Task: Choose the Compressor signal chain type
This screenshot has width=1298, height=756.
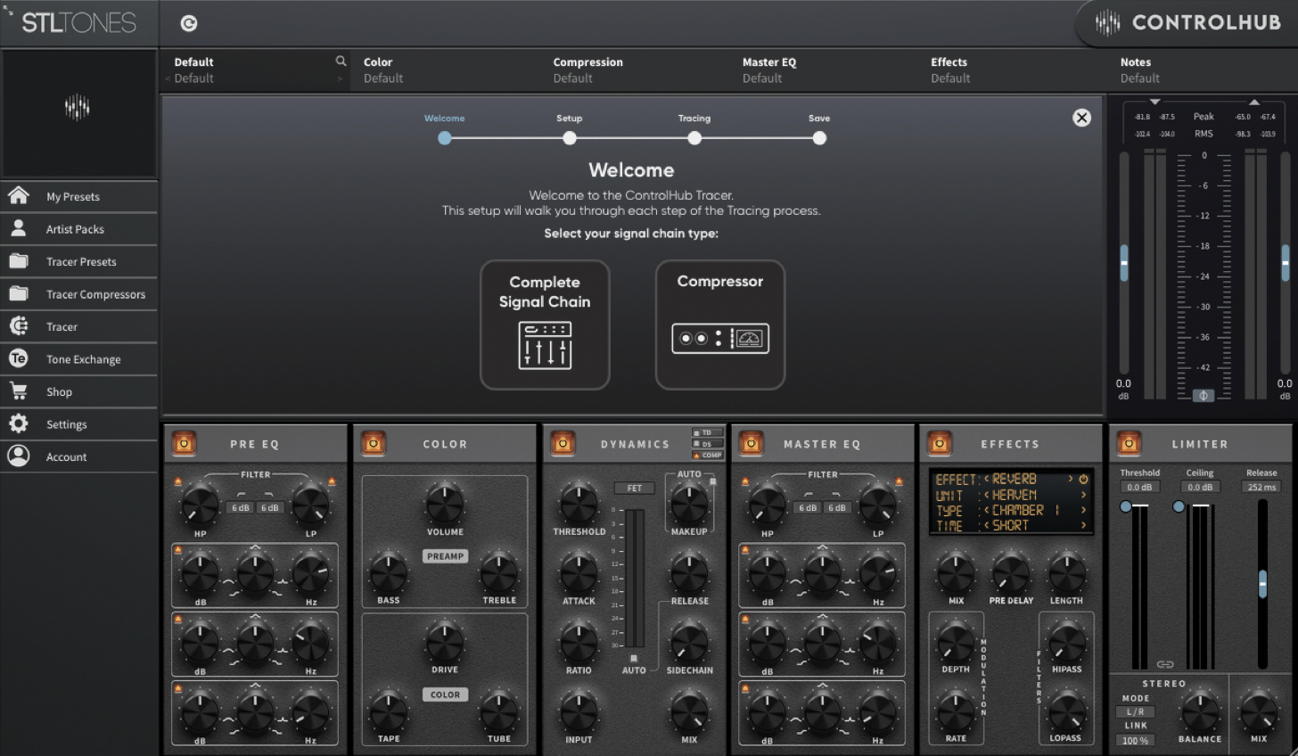Action: point(720,325)
